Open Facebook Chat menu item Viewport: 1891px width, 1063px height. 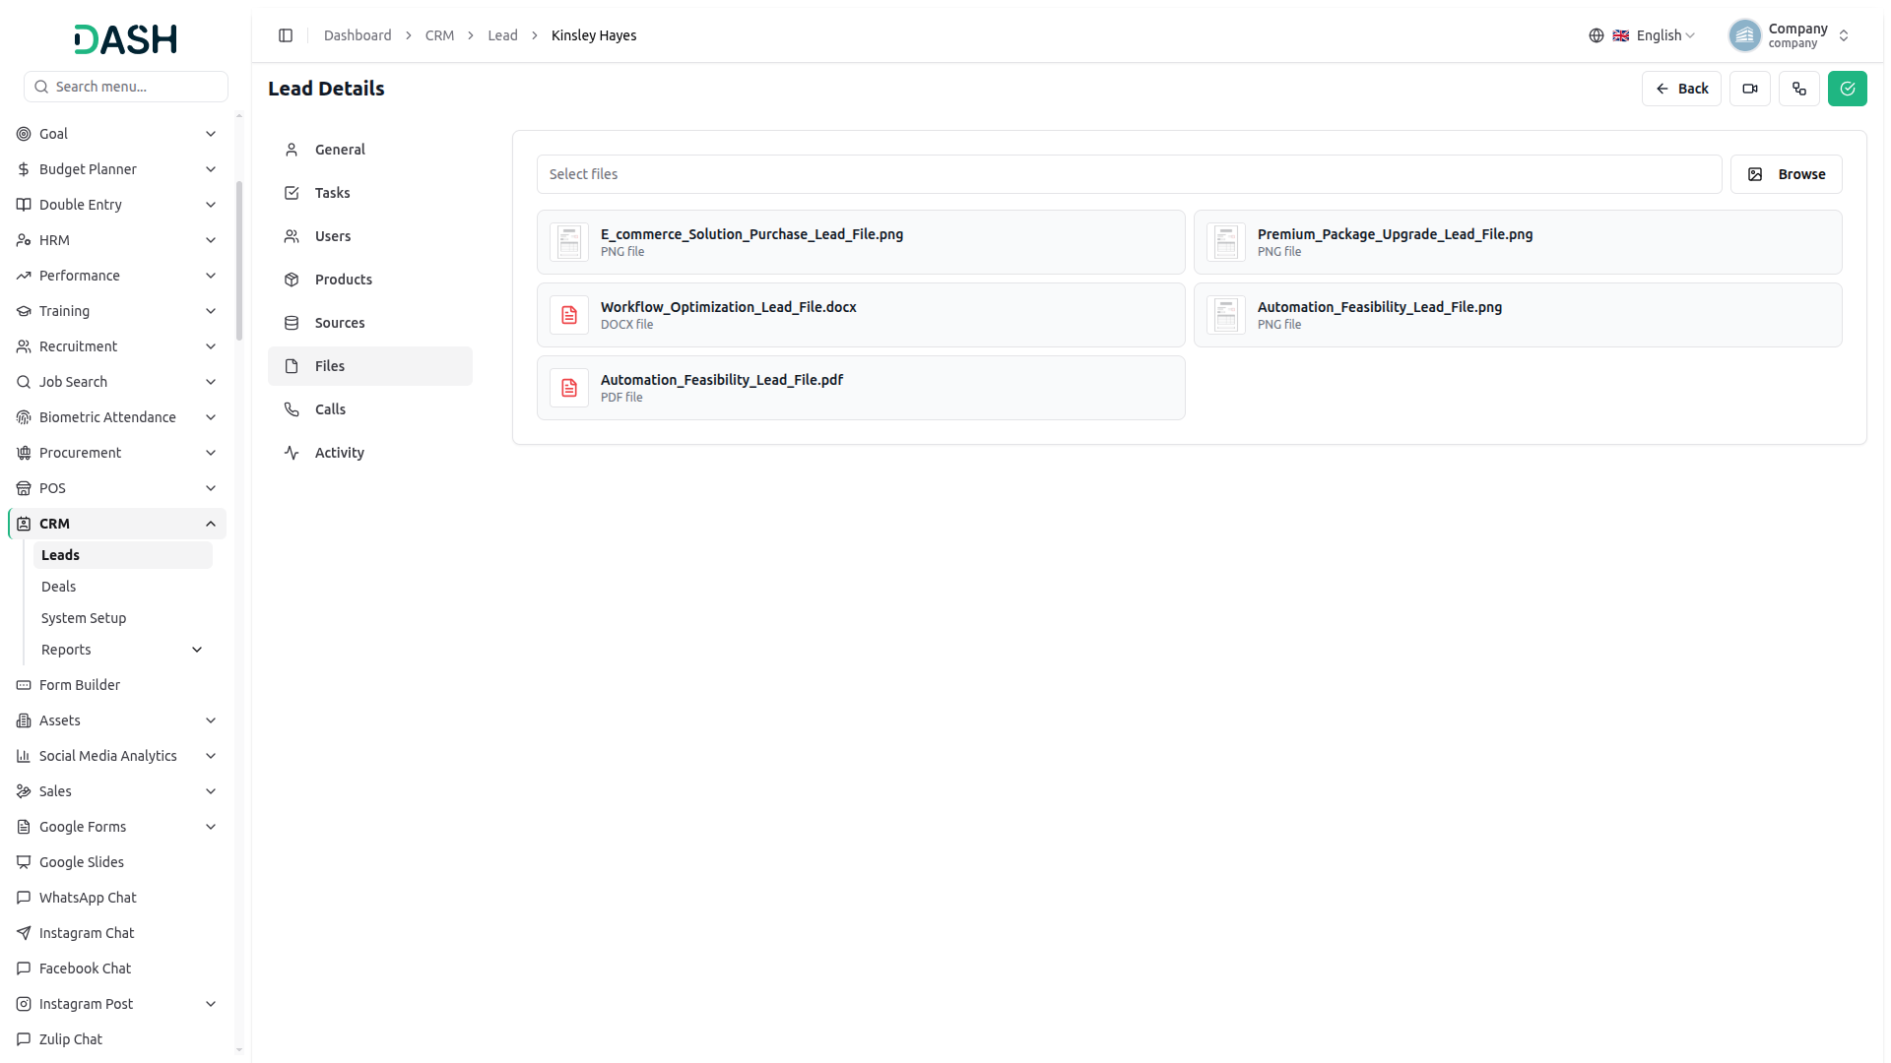coord(117,969)
